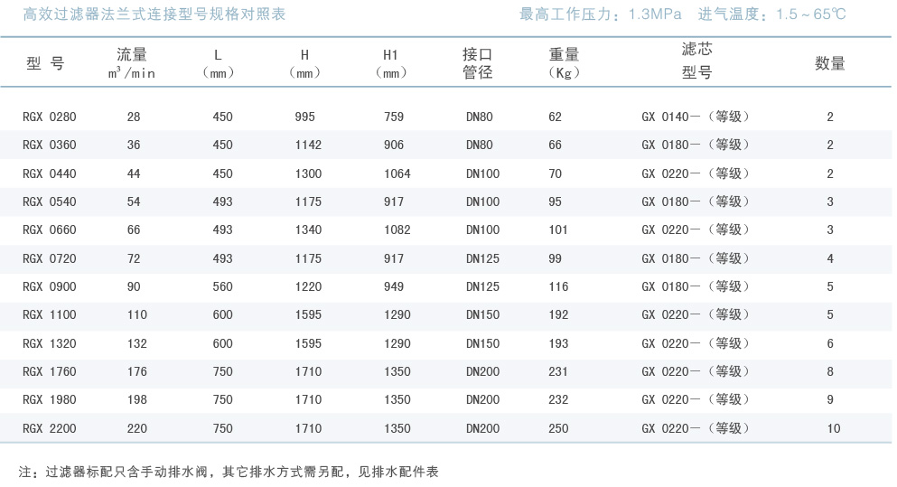Select the 1142 height value
This screenshot has width=897, height=487.
coord(308,145)
